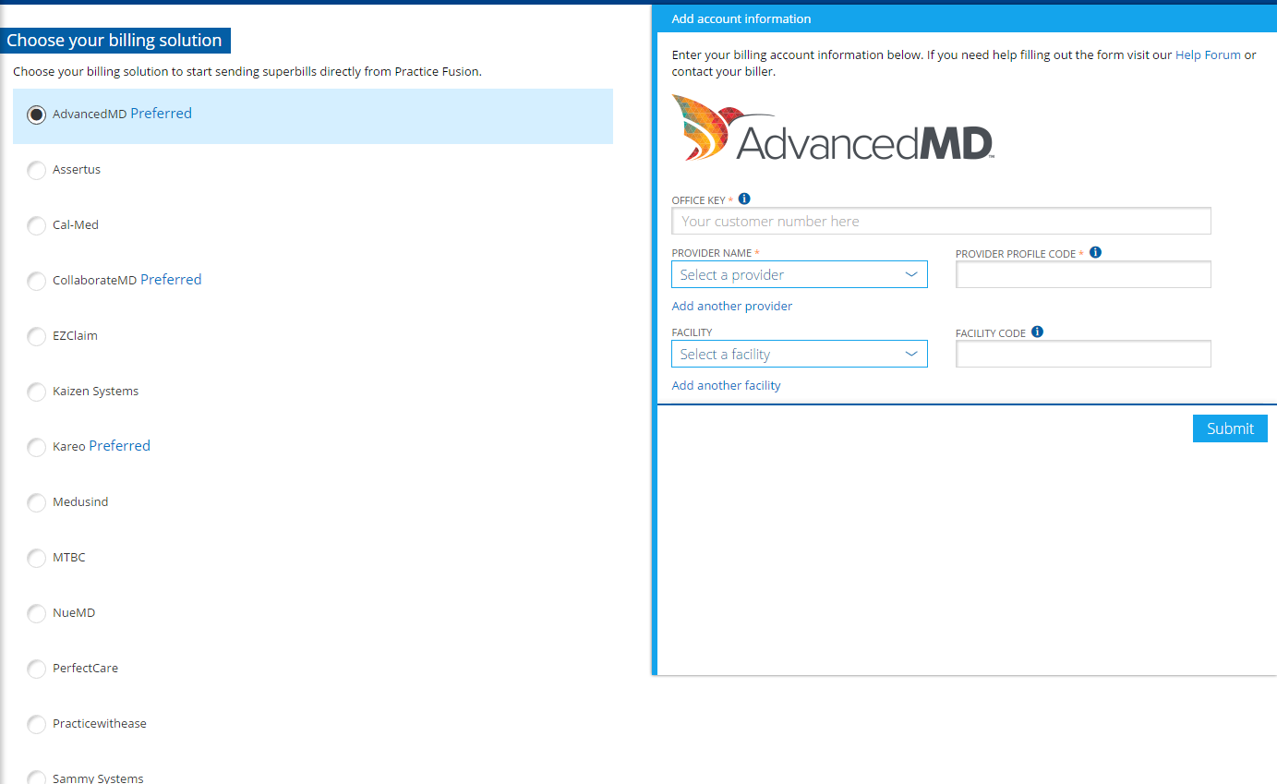1277x784 pixels.
Task: Submit the account information form
Action: pos(1230,428)
